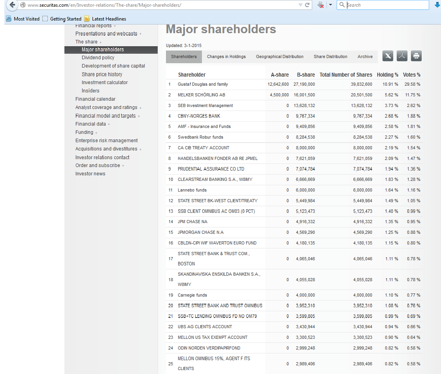The height and width of the screenshot is (374, 441).
Task: Collapse The share menu section
Action: tap(100, 42)
